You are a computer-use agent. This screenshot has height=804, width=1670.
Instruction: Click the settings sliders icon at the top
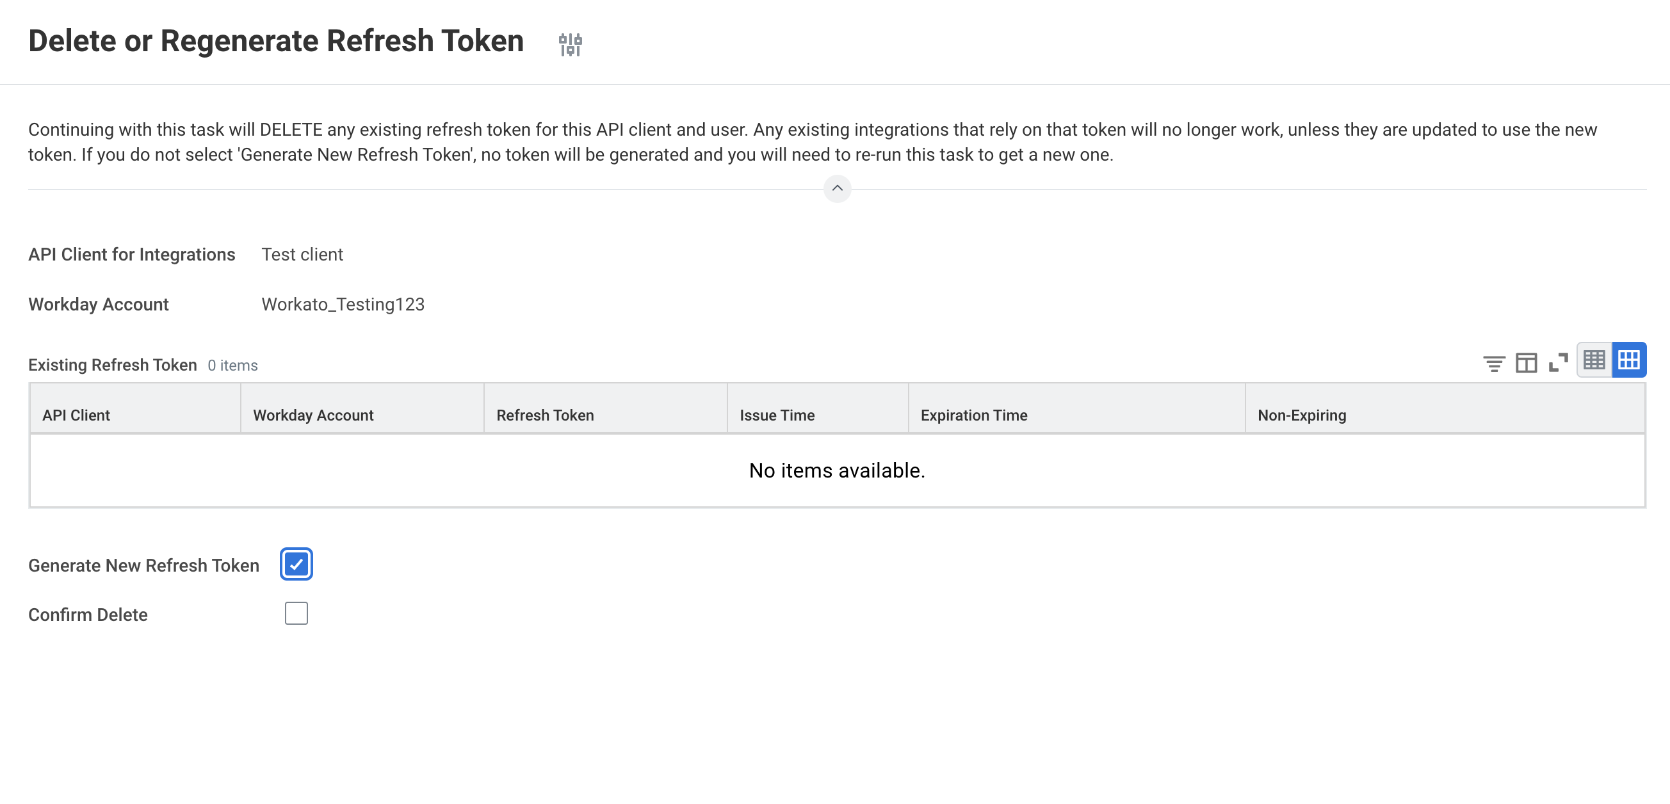pos(570,44)
